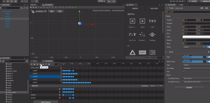Click the Opacity 255 value field
Screen dimensions: 210x103
pyautogui.click(x=196, y=40)
